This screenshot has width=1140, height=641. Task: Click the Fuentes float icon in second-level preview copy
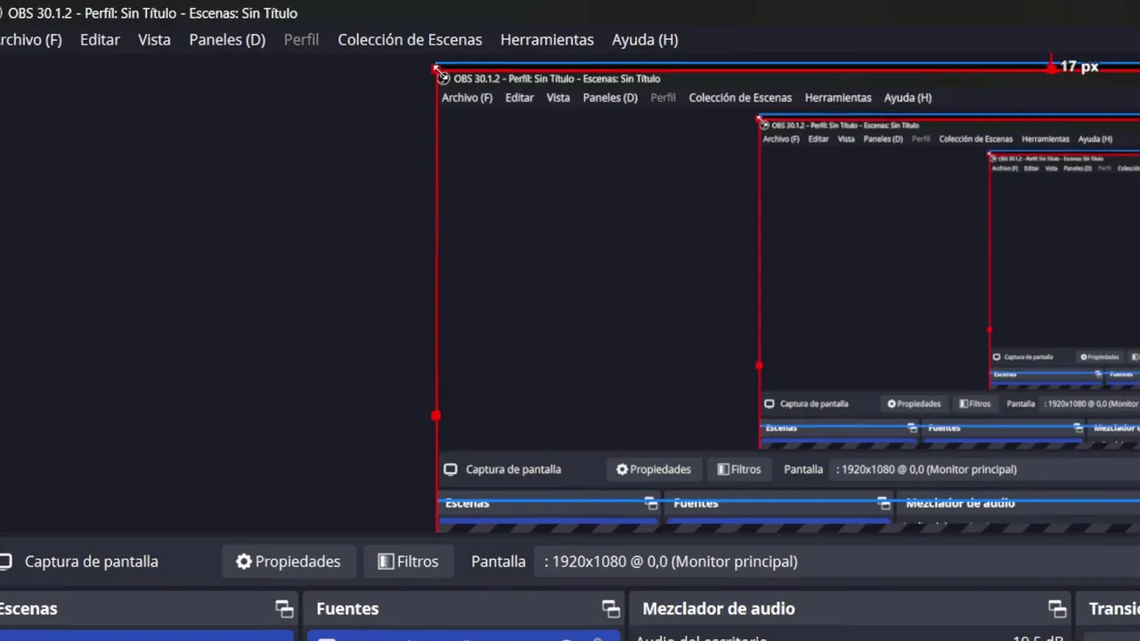coord(1078,428)
